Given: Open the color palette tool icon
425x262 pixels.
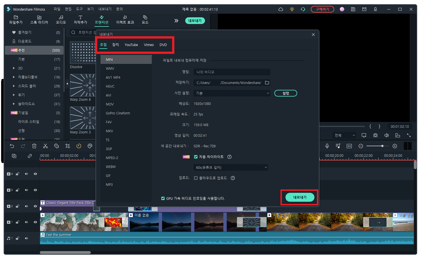Looking at the screenshot, I should coord(90,146).
